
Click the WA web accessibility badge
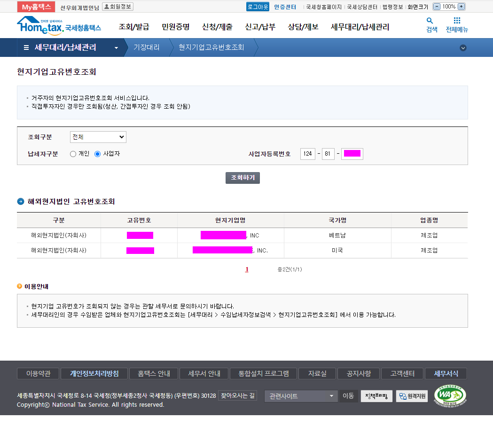450,396
